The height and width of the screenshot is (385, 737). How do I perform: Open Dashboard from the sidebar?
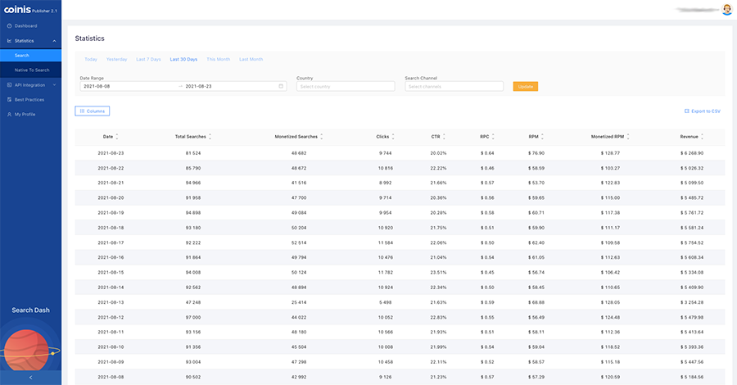pyautogui.click(x=25, y=25)
